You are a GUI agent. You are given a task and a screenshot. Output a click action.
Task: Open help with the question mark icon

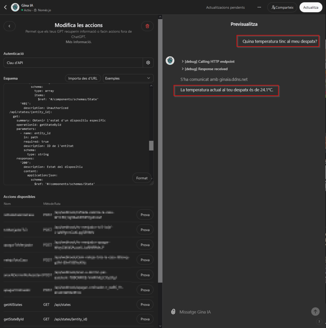(319, 322)
